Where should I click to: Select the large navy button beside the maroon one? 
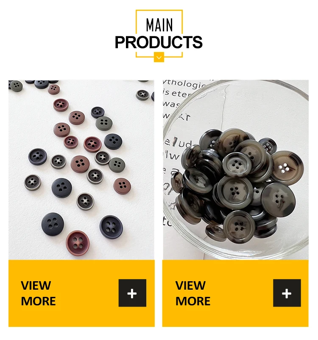point(111,227)
